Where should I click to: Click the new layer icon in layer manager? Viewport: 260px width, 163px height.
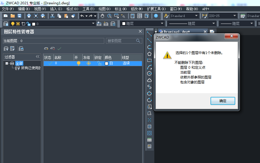click(46, 49)
